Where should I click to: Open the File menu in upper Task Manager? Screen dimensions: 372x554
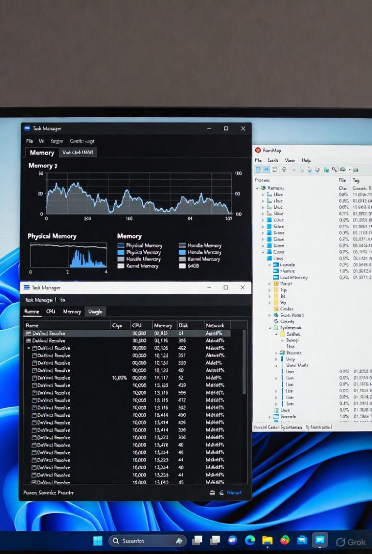coord(30,140)
